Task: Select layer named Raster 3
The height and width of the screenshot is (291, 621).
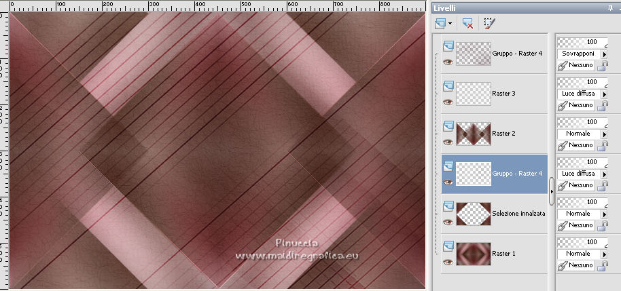Action: pos(503,94)
